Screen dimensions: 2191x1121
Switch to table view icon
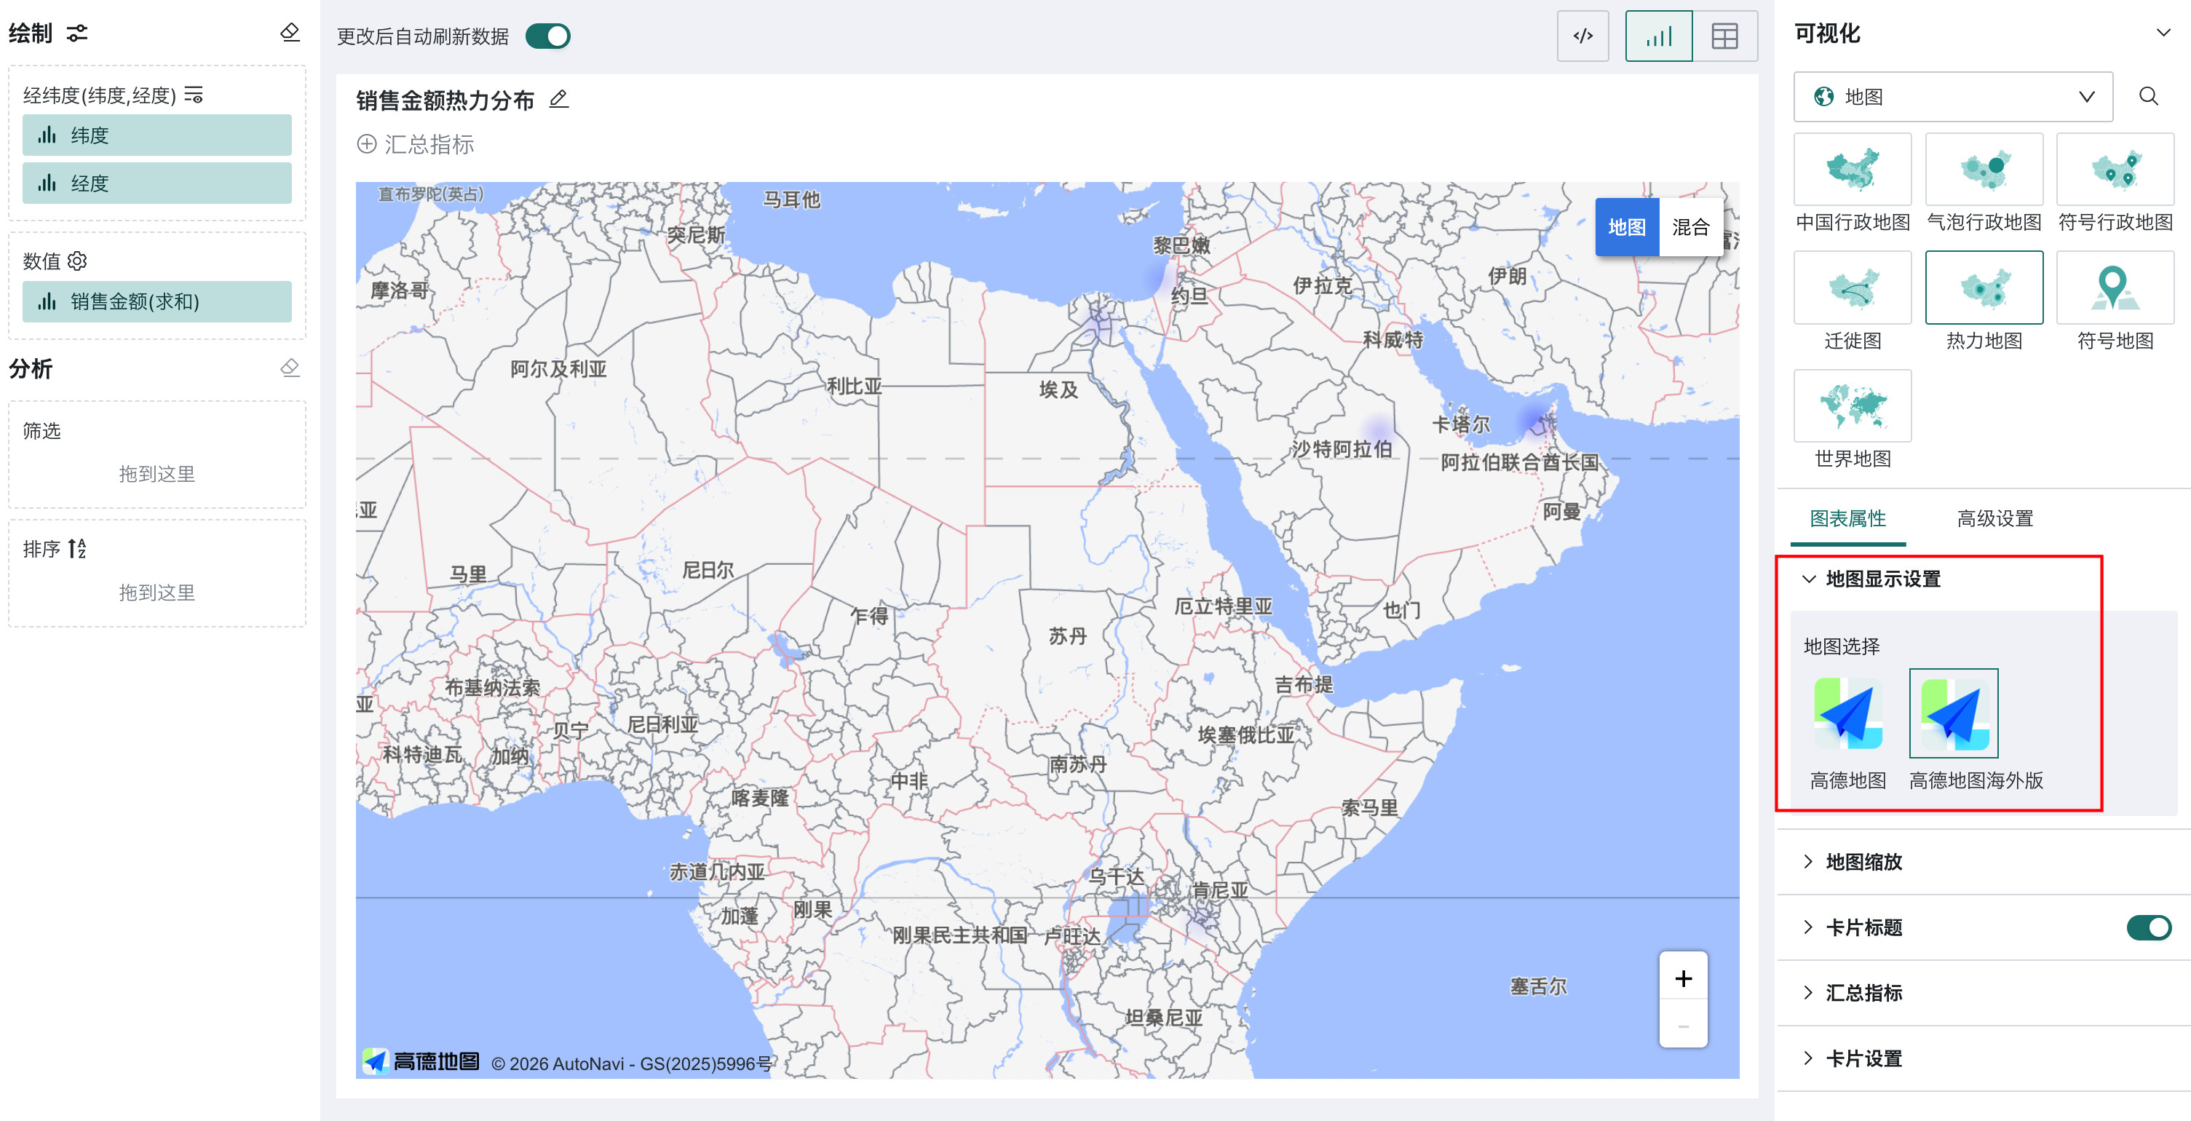tap(1724, 36)
